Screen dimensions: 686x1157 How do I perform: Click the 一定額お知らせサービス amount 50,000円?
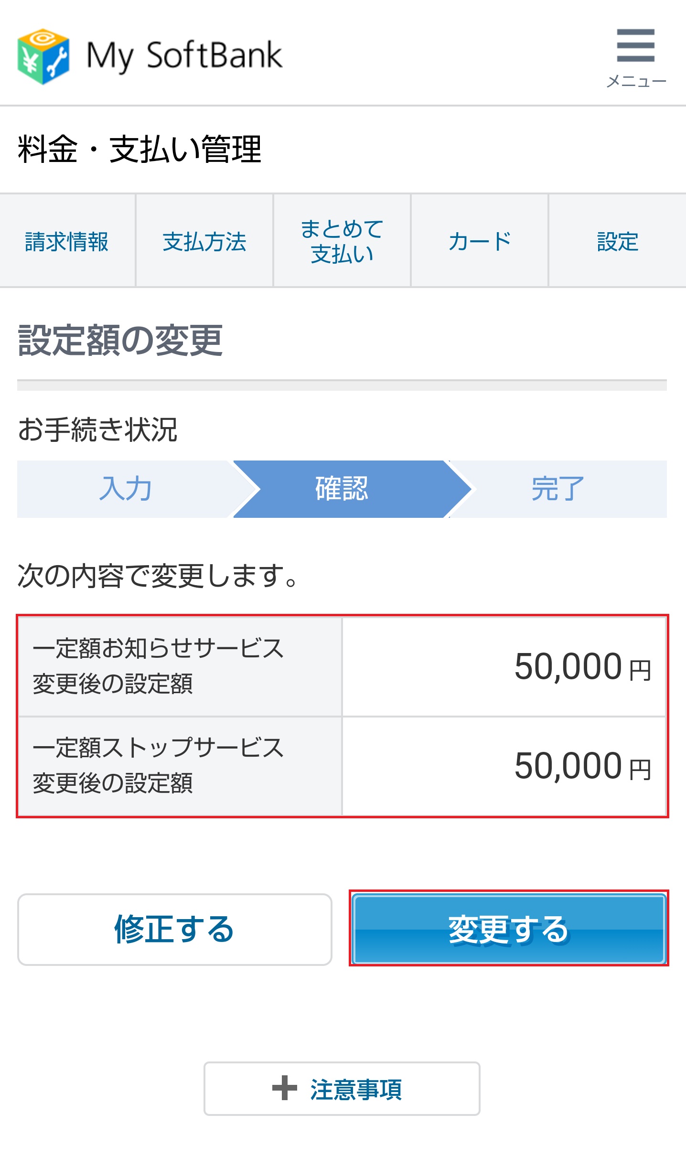[x=583, y=667]
